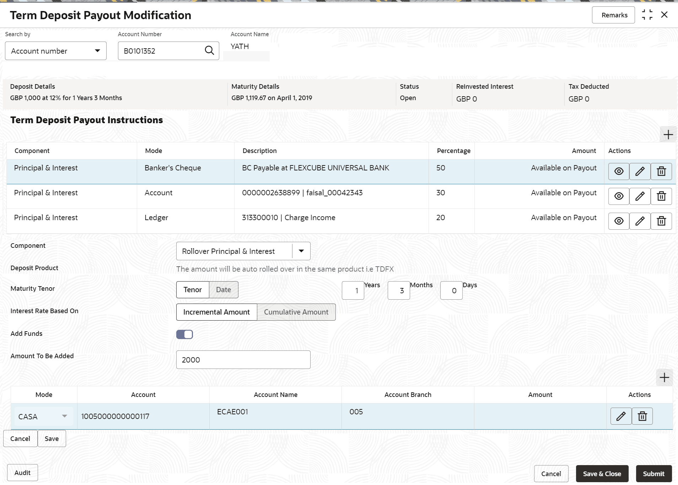
Task: Edit the CASA funding account row
Action: (x=621, y=416)
